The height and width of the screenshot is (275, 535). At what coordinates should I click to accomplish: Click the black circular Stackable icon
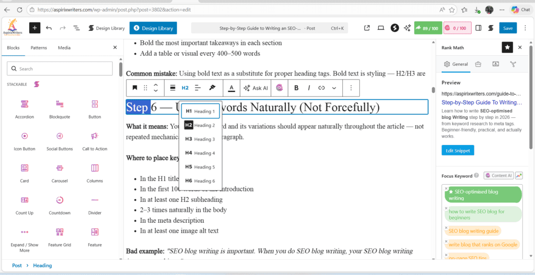pos(394,28)
